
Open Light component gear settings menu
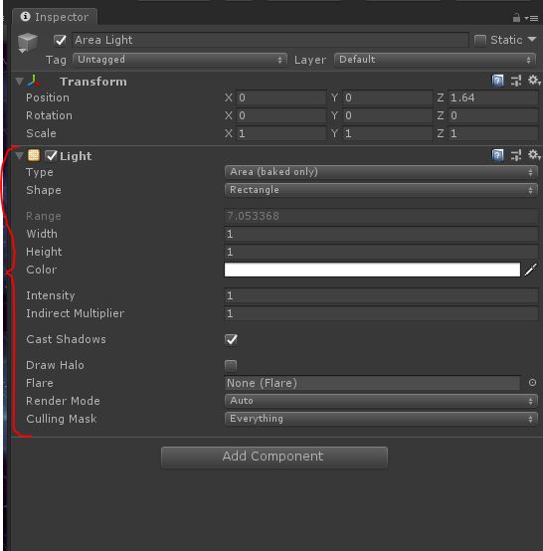tap(534, 154)
